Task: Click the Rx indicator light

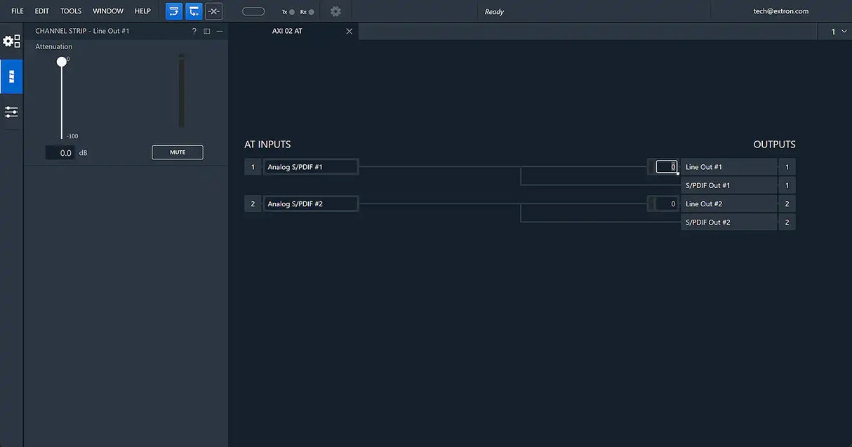Action: click(x=312, y=12)
